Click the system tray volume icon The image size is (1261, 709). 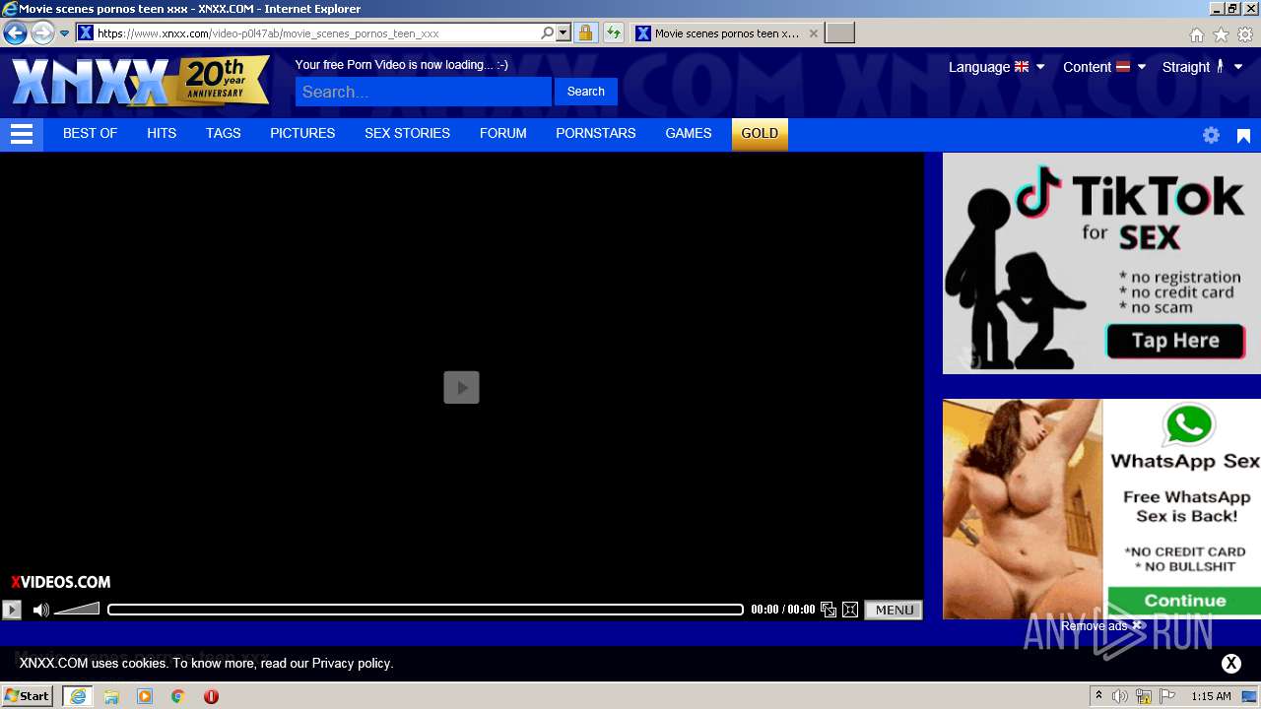[x=1120, y=696]
